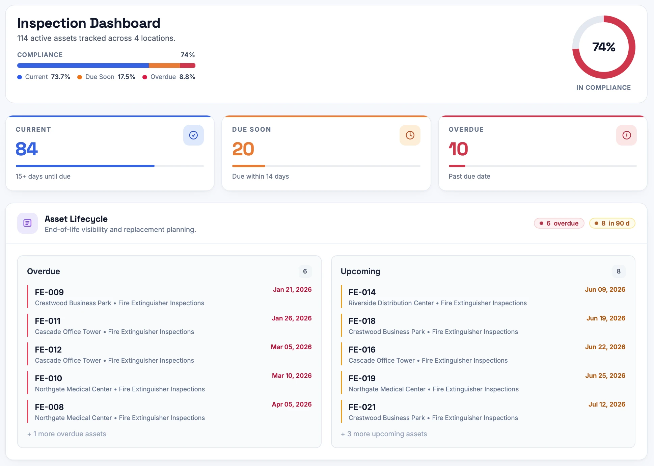Select upcoming asset FE-021
This screenshot has height=466, width=654.
tap(483, 412)
